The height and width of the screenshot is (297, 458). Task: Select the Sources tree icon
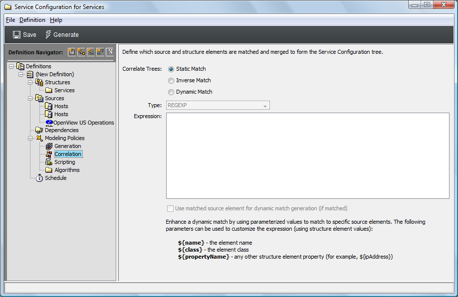pos(39,98)
